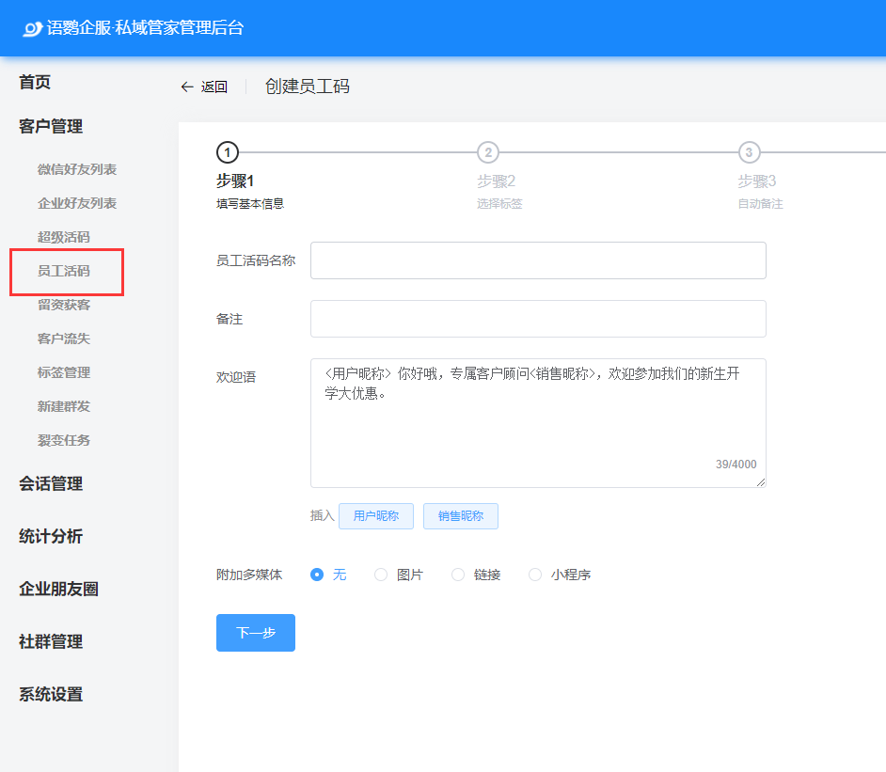Insert 用户昵称 tag into greeting
The image size is (886, 772).
(x=376, y=516)
